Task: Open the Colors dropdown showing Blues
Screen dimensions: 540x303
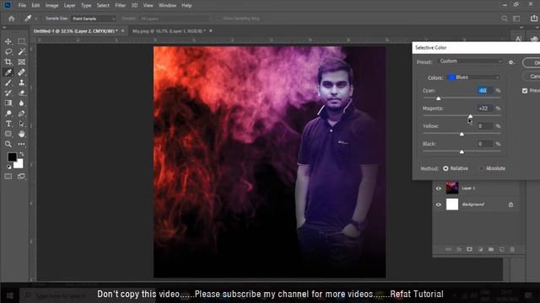Action: point(473,77)
